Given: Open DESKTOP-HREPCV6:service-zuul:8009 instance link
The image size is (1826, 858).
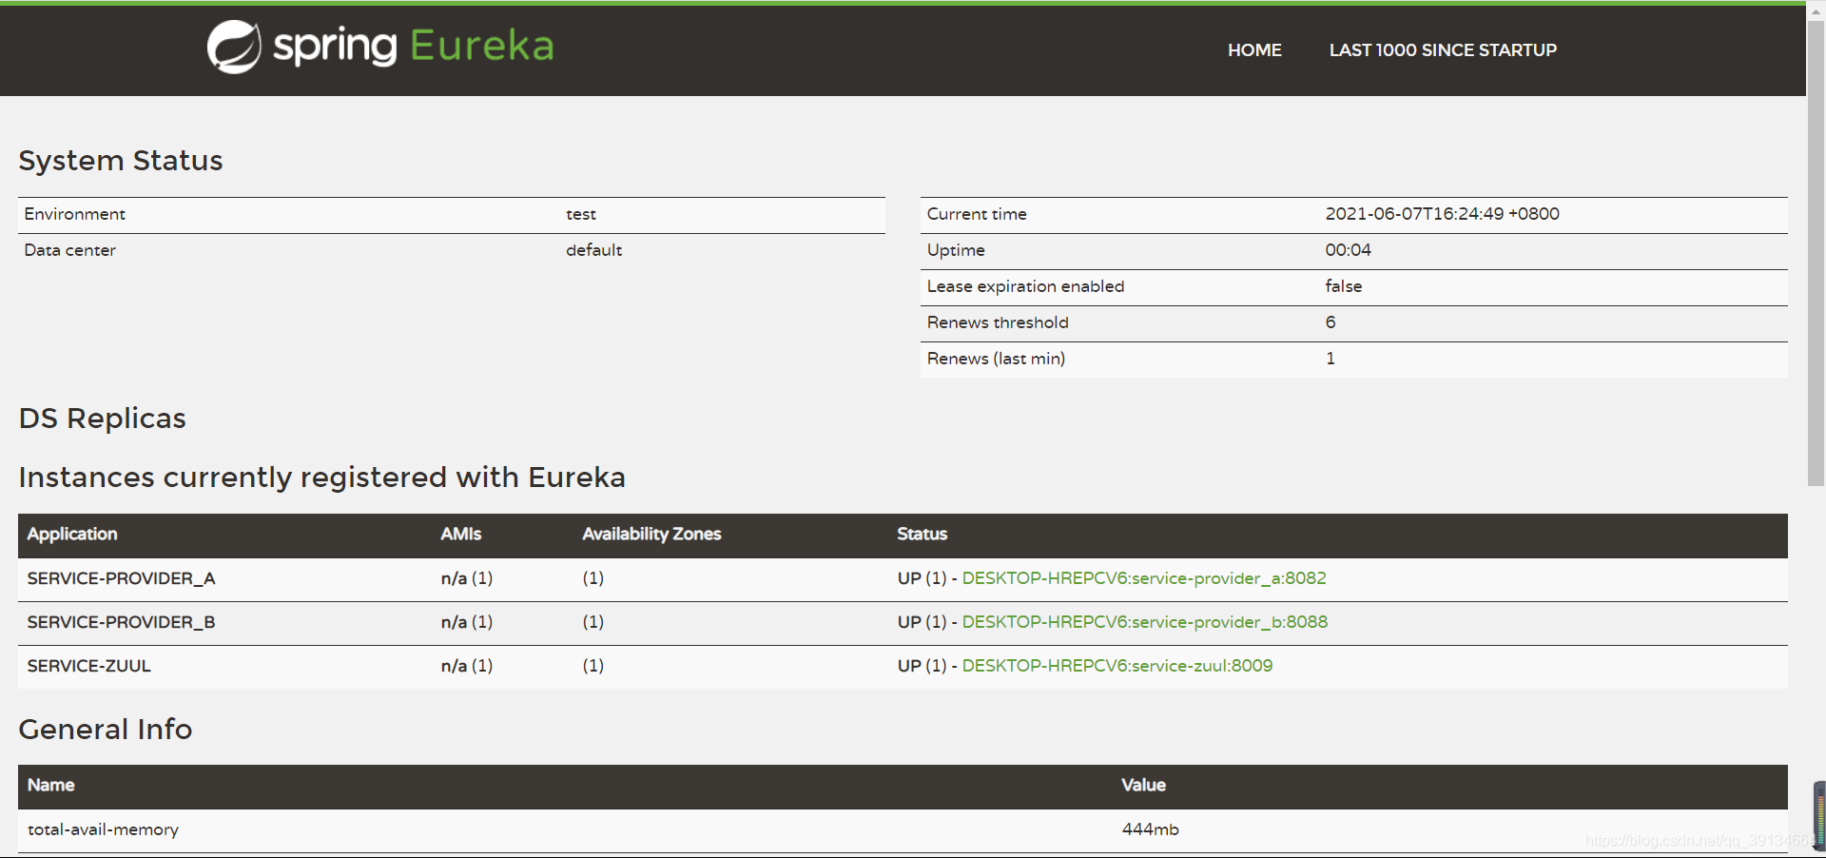Looking at the screenshot, I should tap(1117, 666).
